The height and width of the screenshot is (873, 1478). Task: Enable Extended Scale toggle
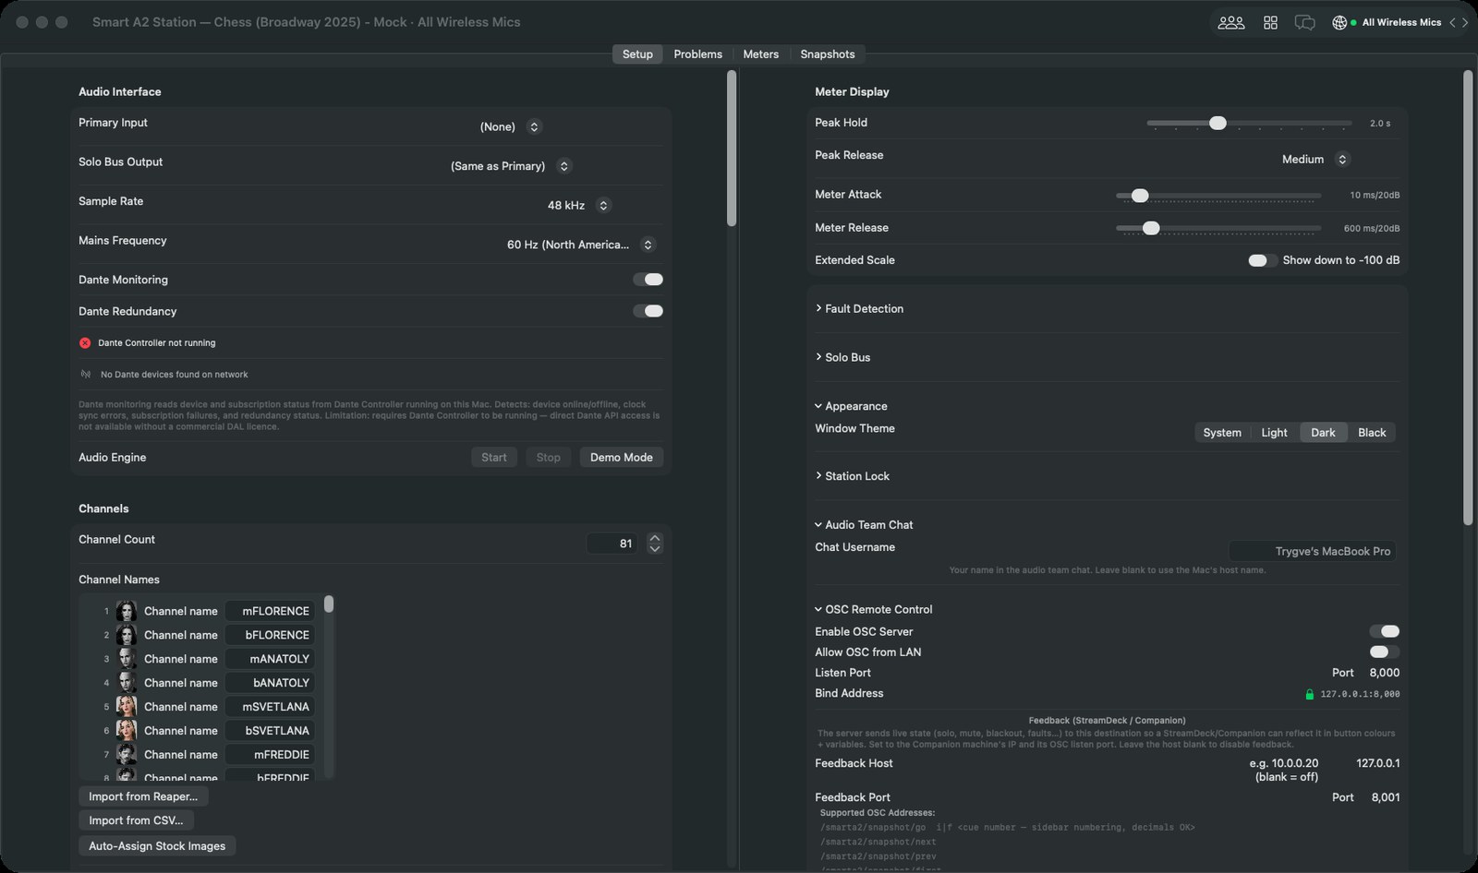[1262, 260]
